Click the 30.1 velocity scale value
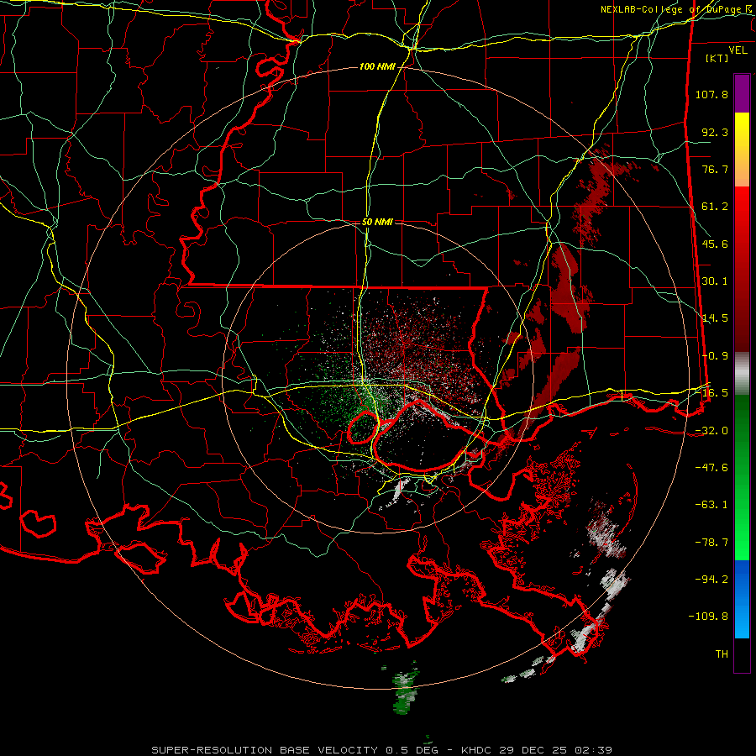The width and height of the screenshot is (756, 756). pos(715,281)
